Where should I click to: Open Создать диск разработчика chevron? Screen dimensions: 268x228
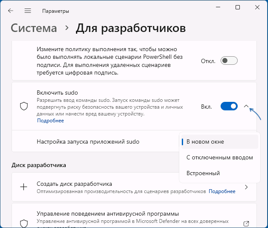[246, 187]
